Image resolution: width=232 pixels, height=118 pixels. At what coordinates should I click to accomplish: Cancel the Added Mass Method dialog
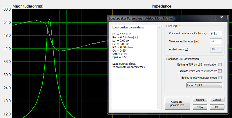(x=217, y=100)
